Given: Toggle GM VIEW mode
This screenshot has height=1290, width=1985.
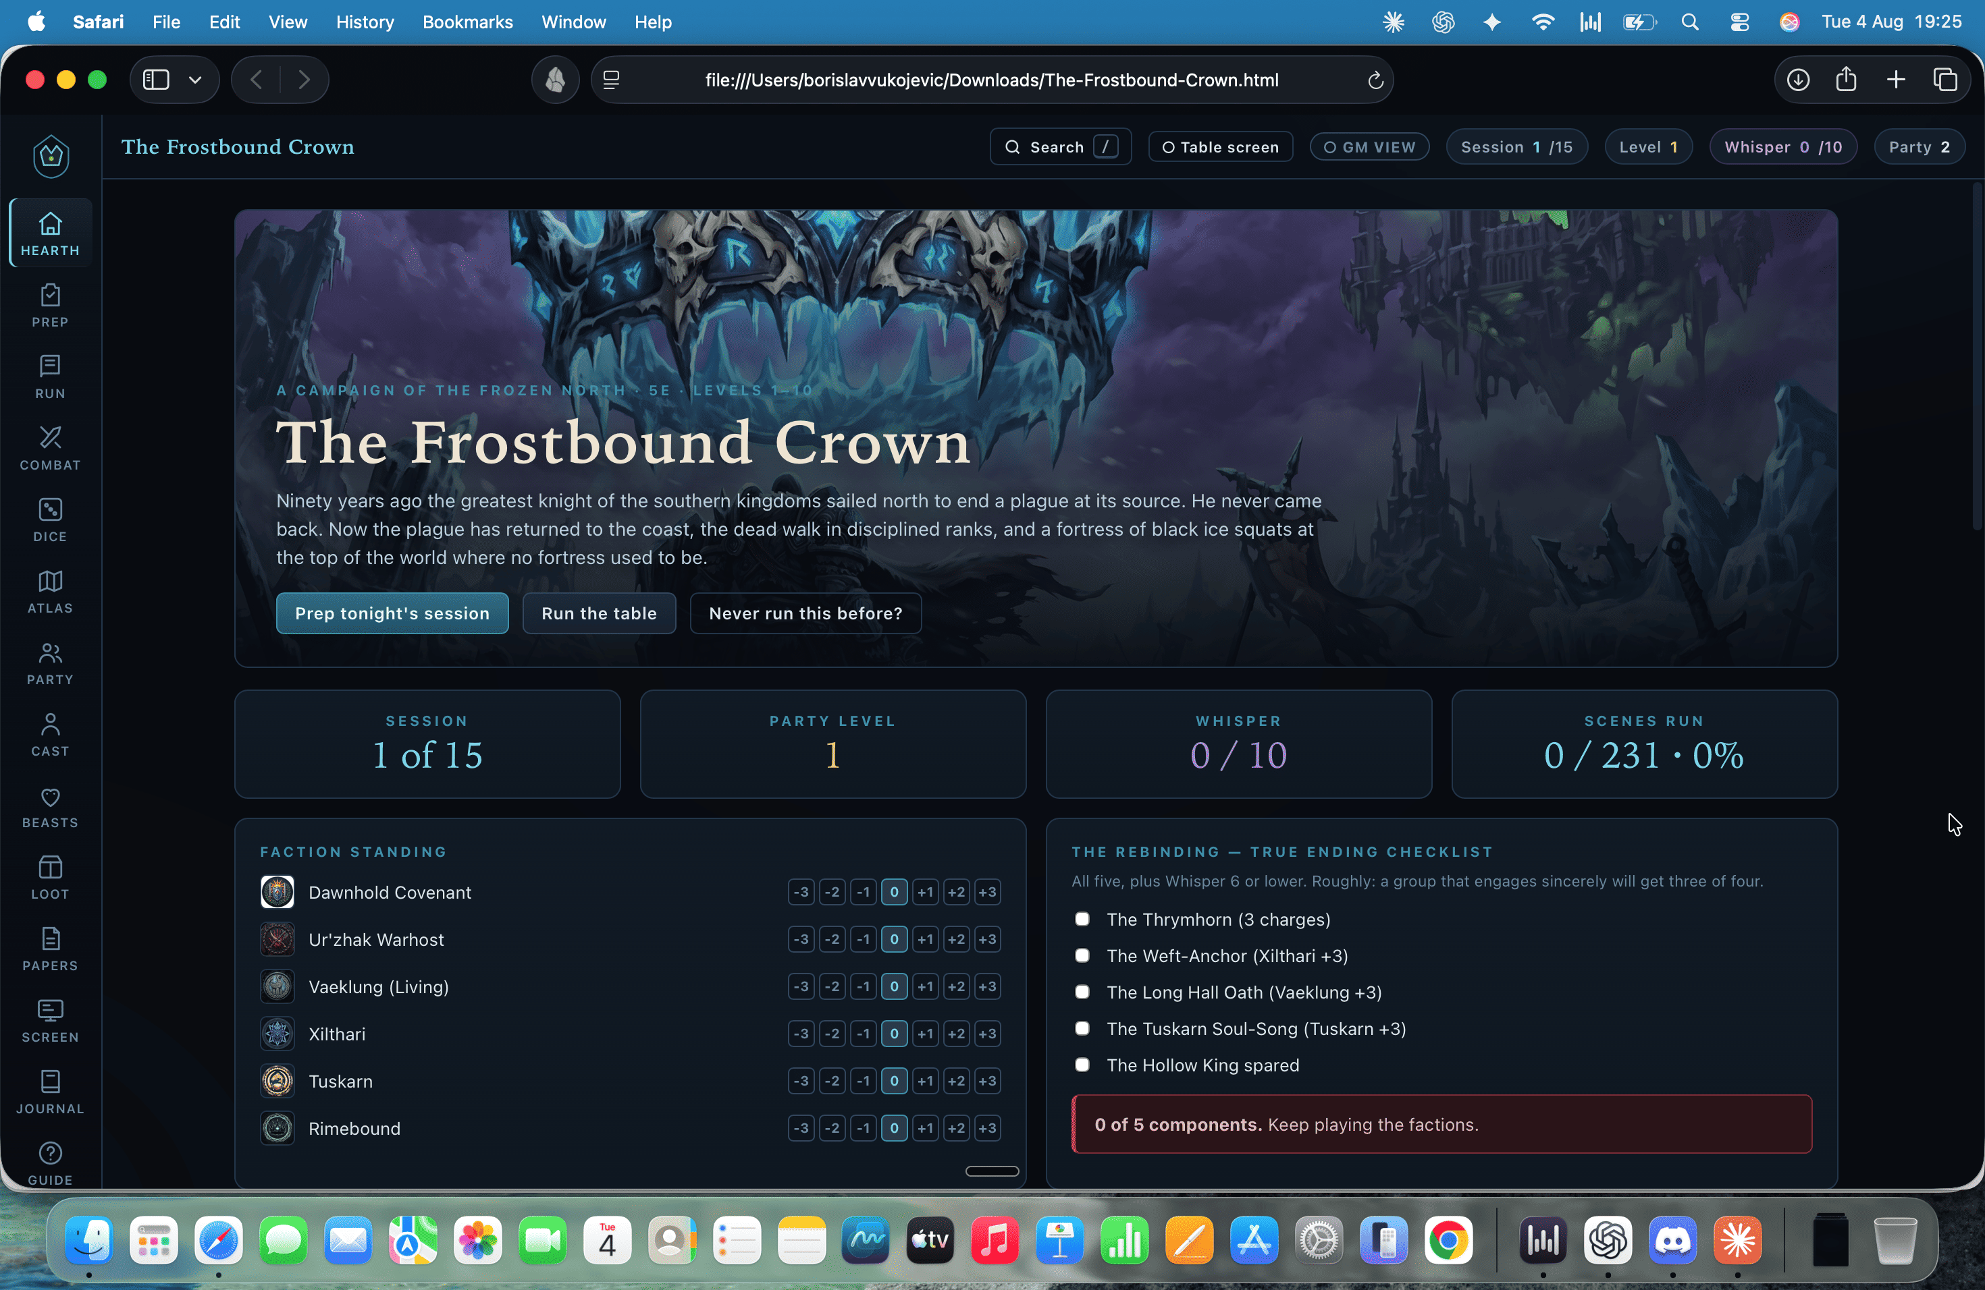Looking at the screenshot, I should [x=1369, y=146].
